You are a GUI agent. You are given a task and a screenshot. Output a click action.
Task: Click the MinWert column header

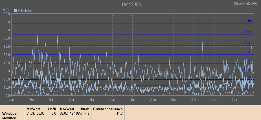[33, 109]
